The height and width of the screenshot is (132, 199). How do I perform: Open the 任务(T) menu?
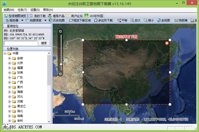22,10
